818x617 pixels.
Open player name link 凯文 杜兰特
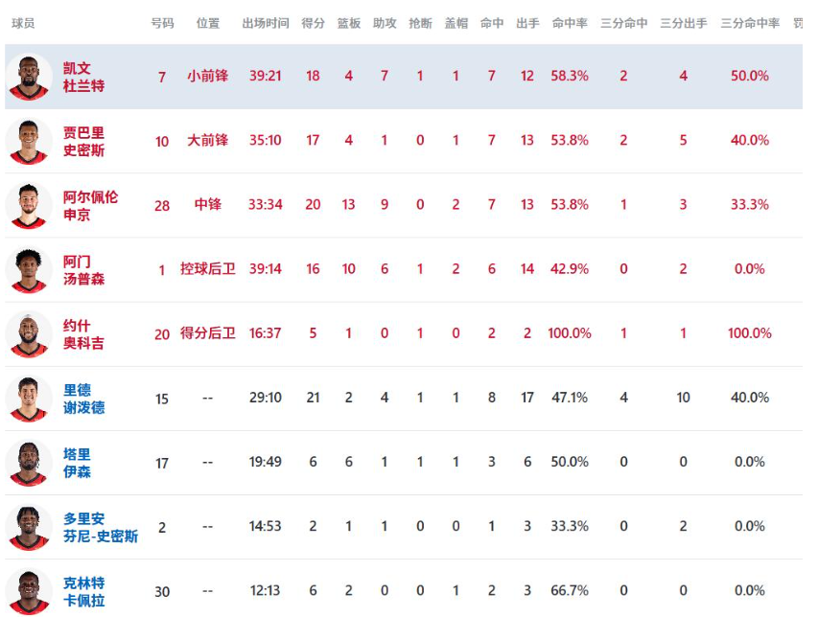[83, 77]
